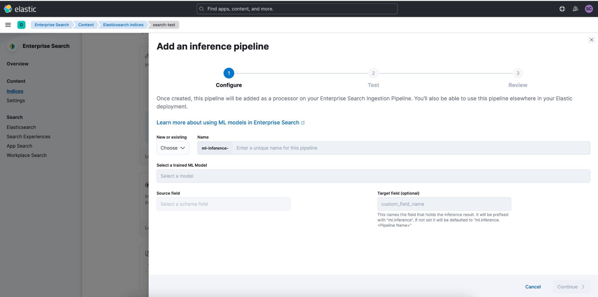Click the ml-inference- name prefix label
Screen dimensions: 598x297
coord(215,148)
